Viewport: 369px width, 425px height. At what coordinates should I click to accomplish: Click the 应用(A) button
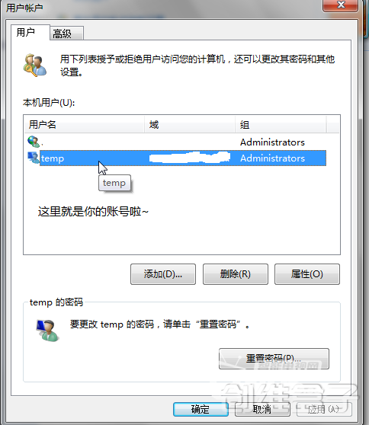coord(324,409)
